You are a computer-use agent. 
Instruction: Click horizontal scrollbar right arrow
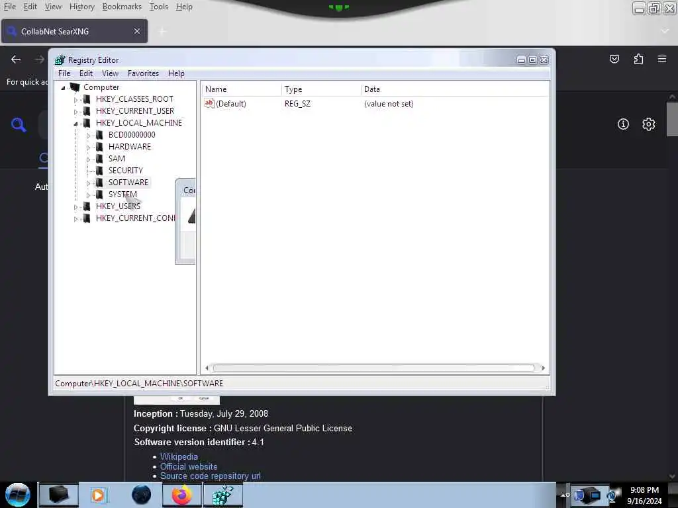(543, 368)
